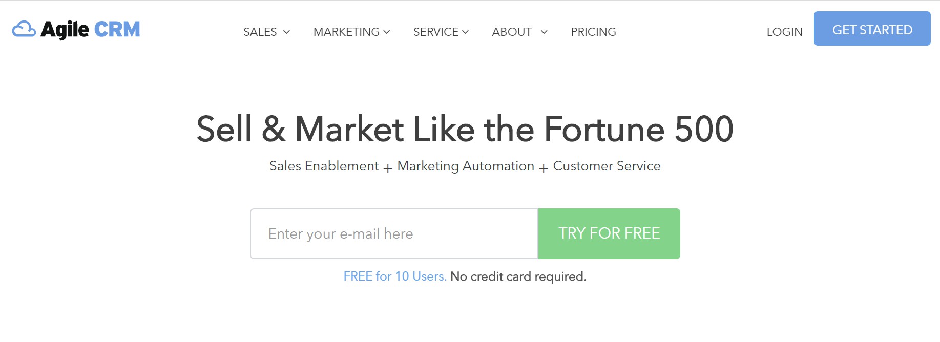The width and height of the screenshot is (940, 342).
Task: Open the SALES menu
Action: click(260, 32)
